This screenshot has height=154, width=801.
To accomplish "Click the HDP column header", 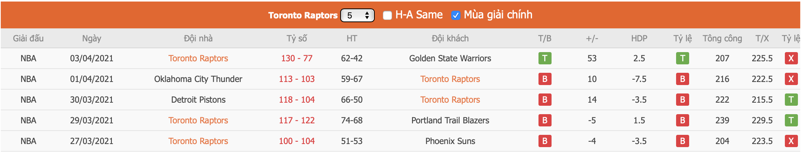I will point(639,38).
